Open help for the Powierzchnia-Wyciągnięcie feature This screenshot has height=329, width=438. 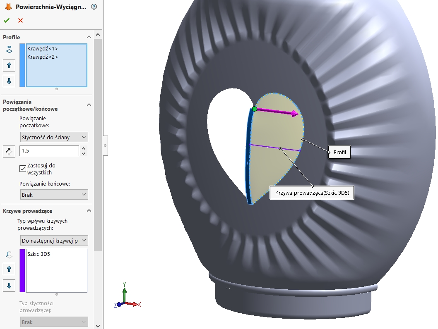pos(94,7)
